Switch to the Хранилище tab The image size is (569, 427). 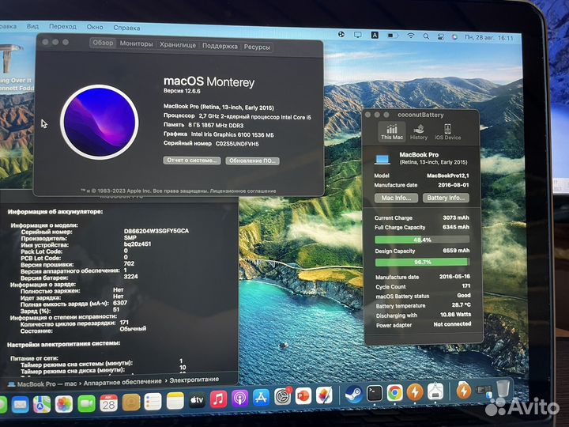178,44
